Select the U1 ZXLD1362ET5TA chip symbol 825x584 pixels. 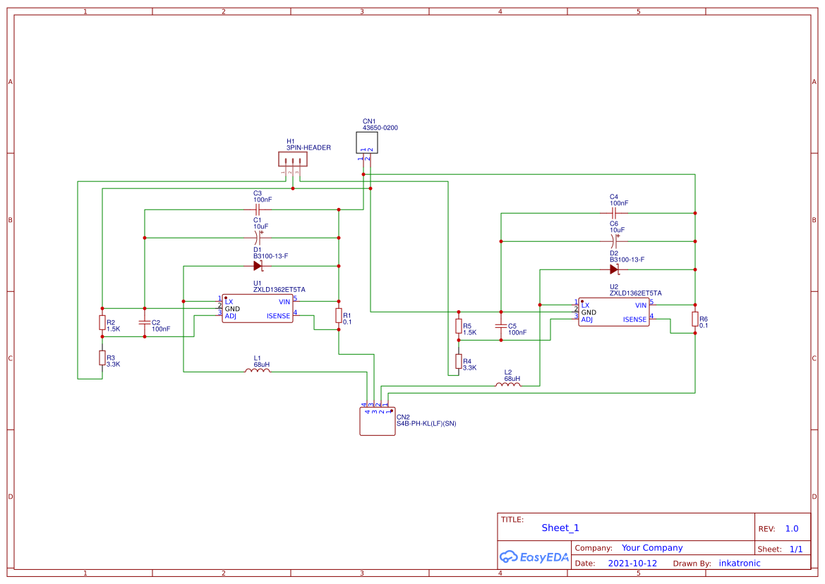tap(258, 308)
